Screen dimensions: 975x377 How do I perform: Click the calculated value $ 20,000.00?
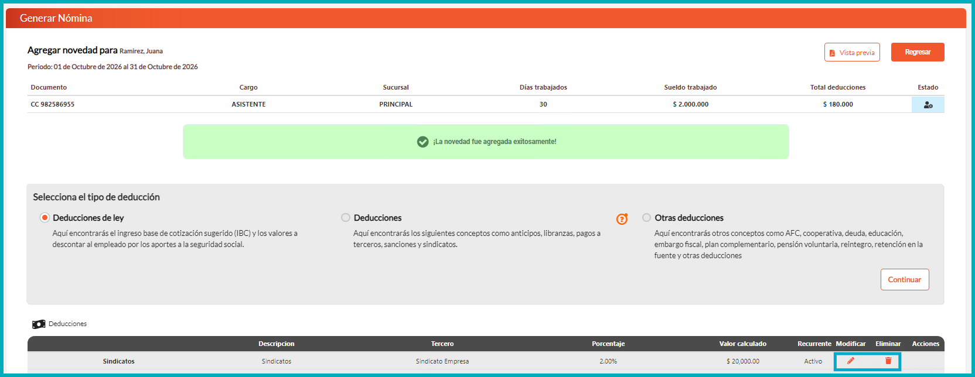click(x=743, y=361)
